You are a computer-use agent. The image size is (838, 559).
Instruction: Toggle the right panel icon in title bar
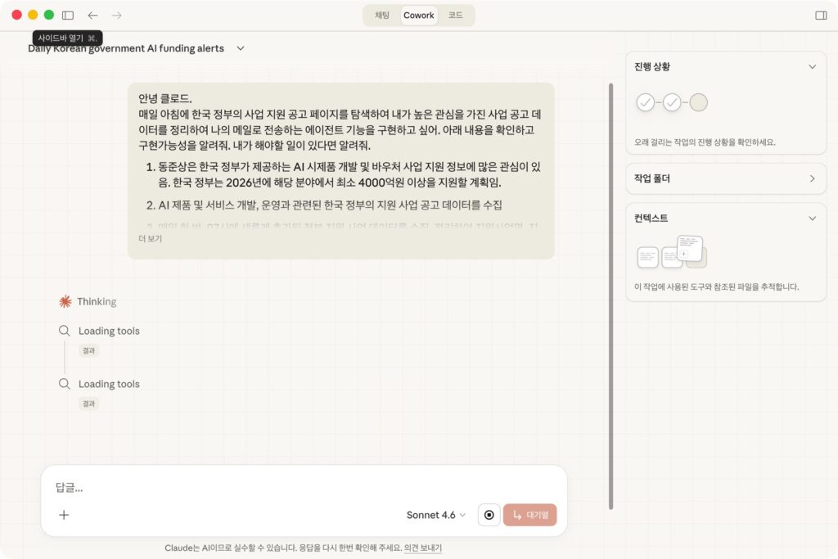[821, 15]
